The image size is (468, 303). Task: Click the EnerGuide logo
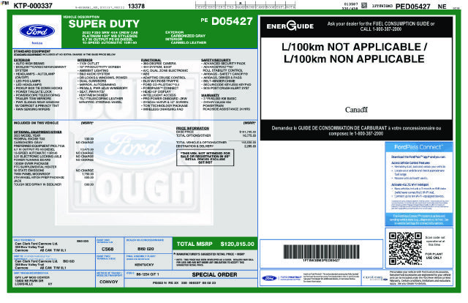[290, 26]
